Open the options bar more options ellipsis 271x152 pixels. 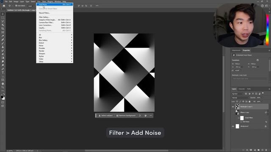pos(97,5)
